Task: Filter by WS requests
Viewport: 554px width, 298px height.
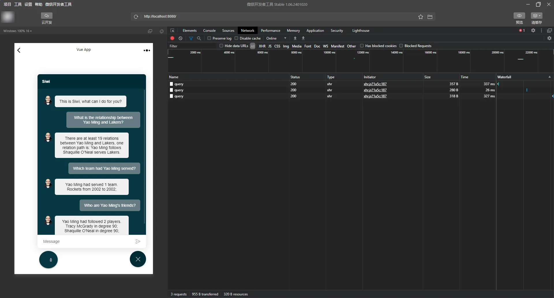Action: (325, 46)
